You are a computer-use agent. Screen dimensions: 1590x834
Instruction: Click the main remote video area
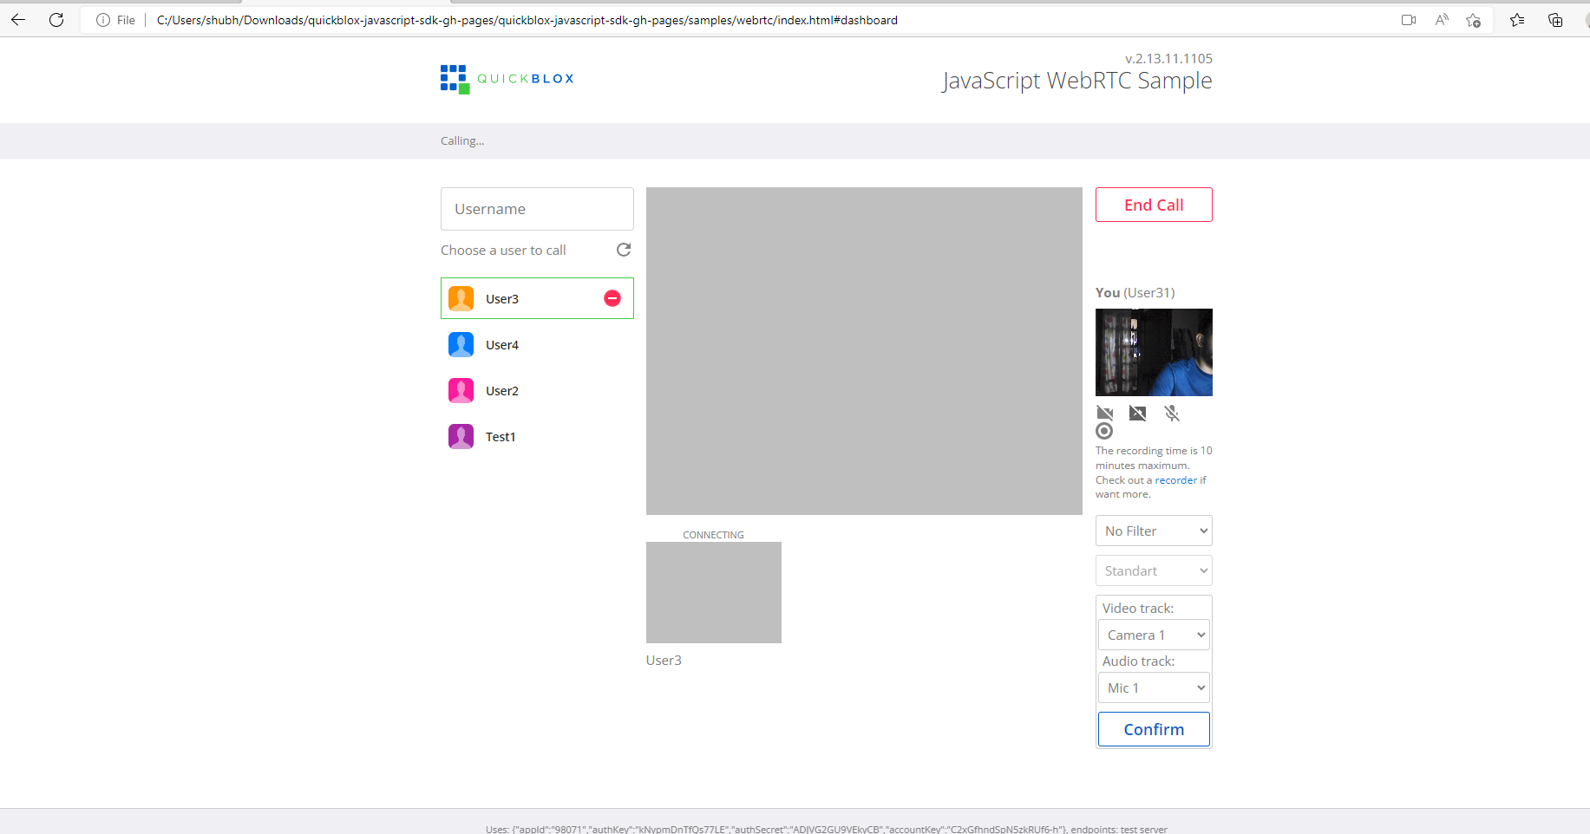click(x=864, y=351)
